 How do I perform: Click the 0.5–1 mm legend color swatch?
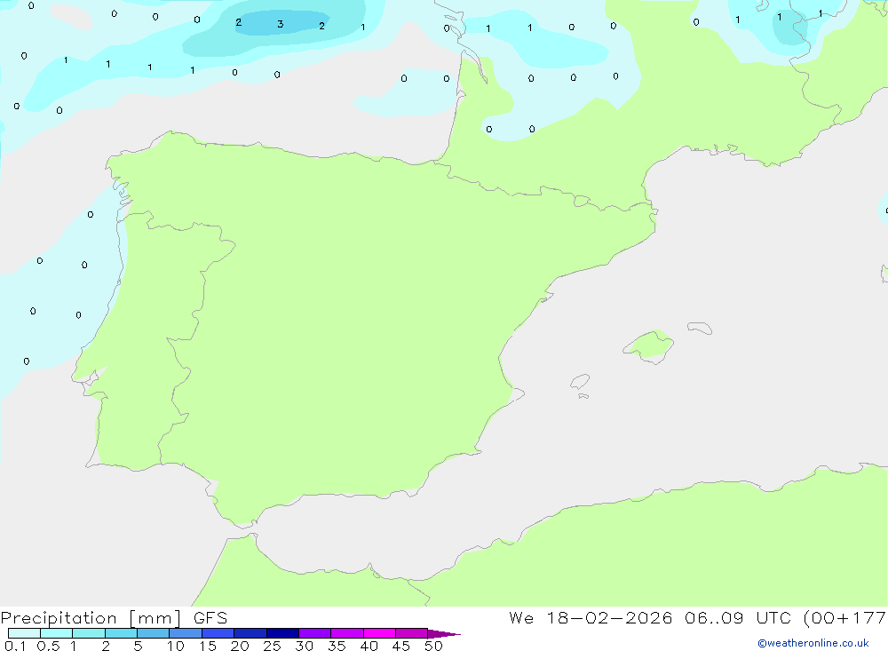[56, 633]
